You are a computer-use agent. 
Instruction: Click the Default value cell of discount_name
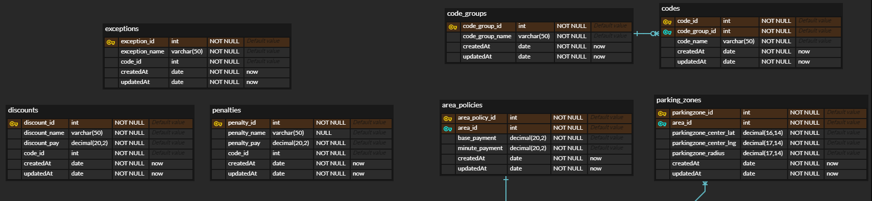pyautogui.click(x=171, y=133)
